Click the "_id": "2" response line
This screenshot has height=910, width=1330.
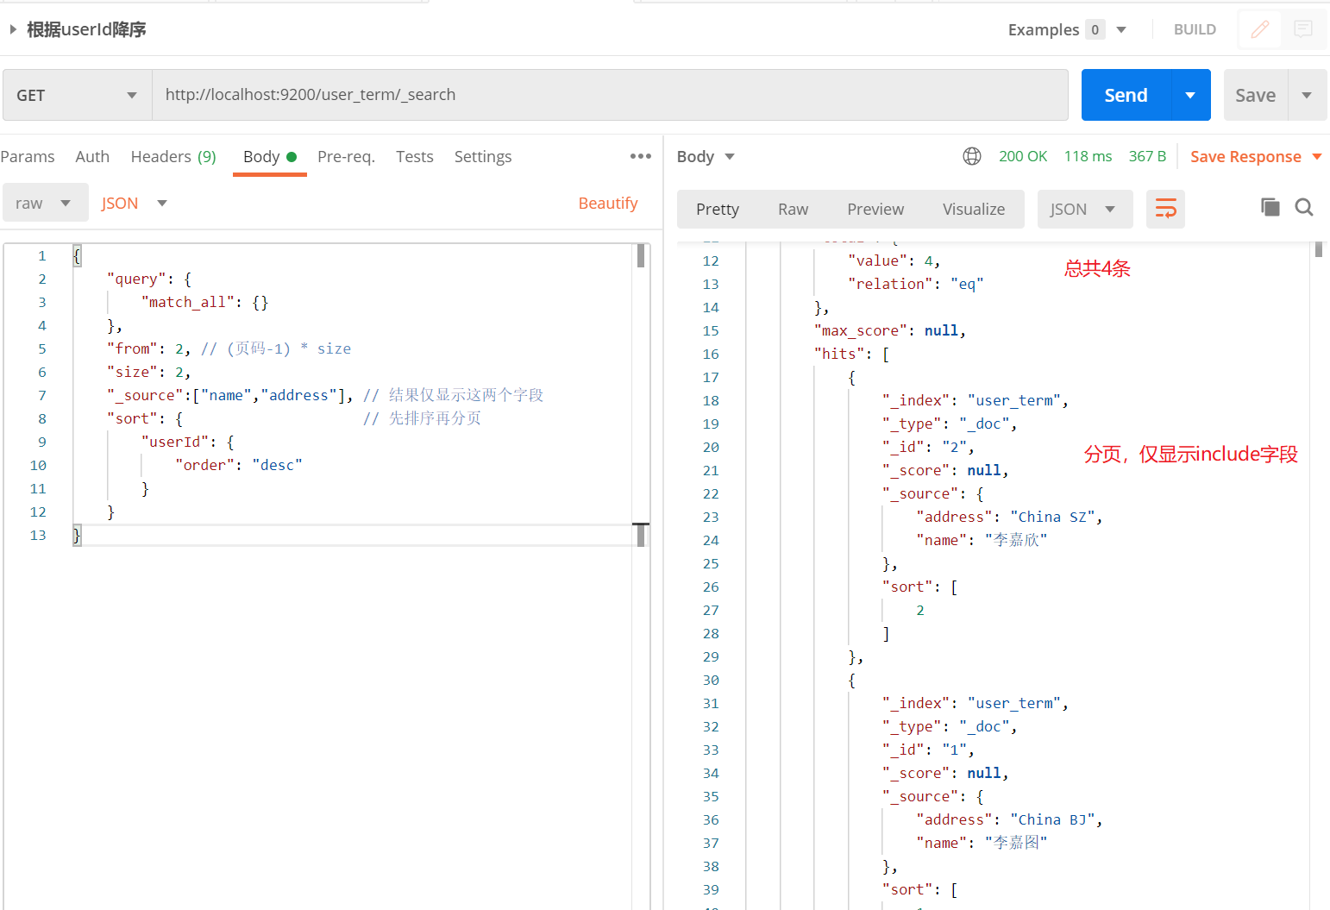[x=928, y=447]
